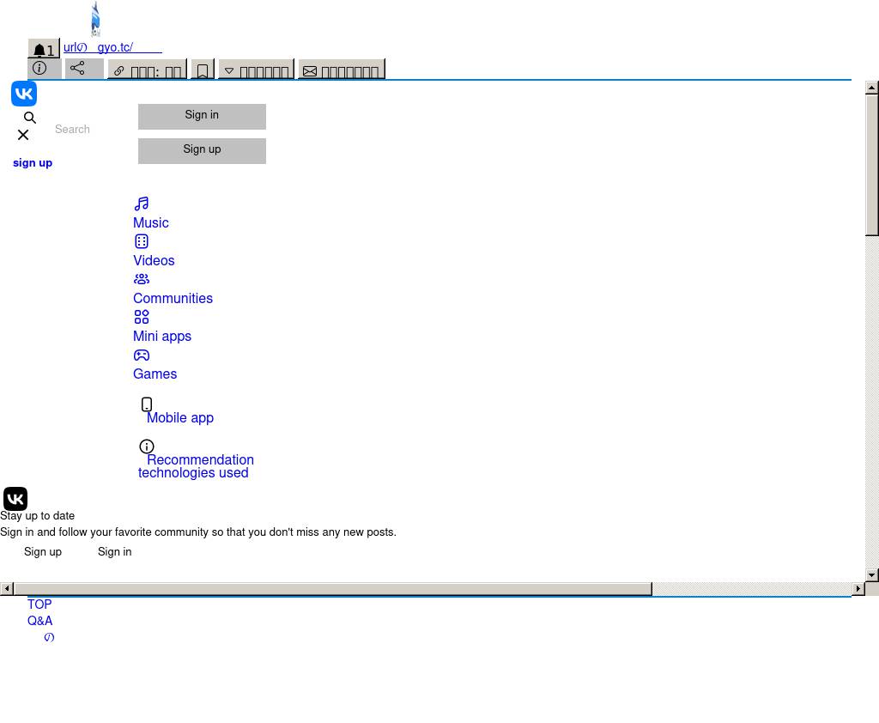
Task: Expand the triangle dropdown button in toolbar
Action: click(256, 70)
